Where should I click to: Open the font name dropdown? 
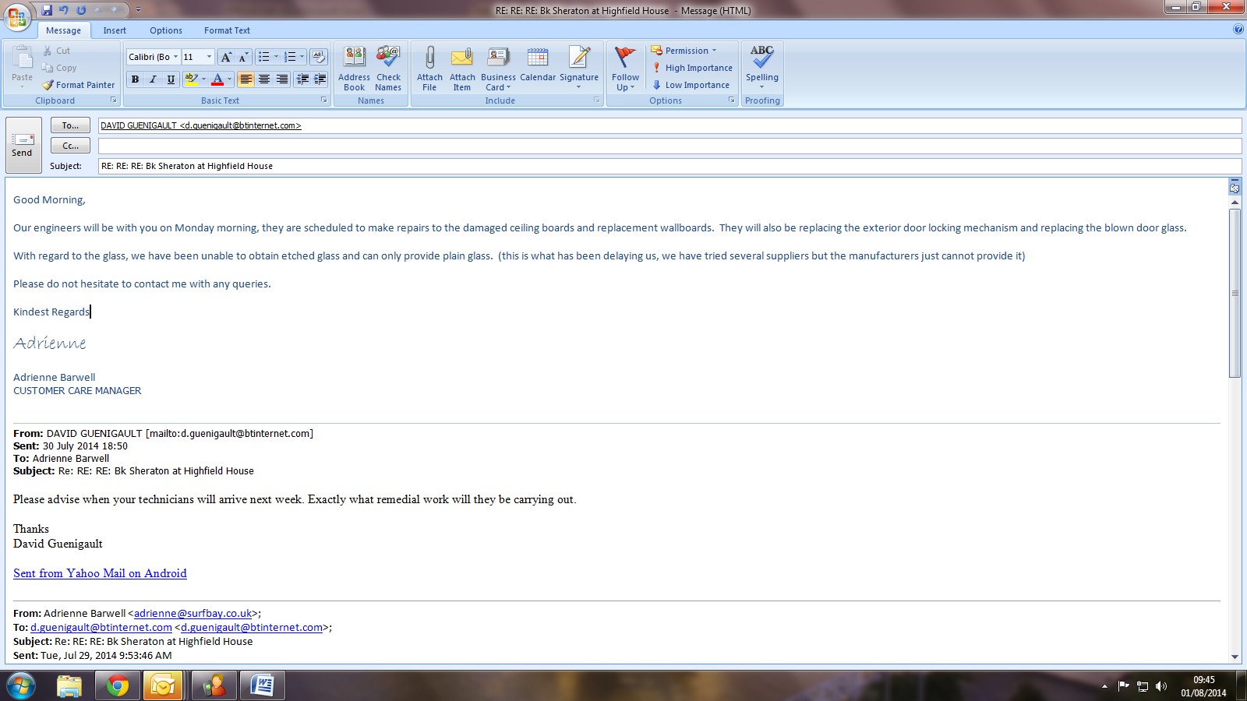tap(175, 57)
